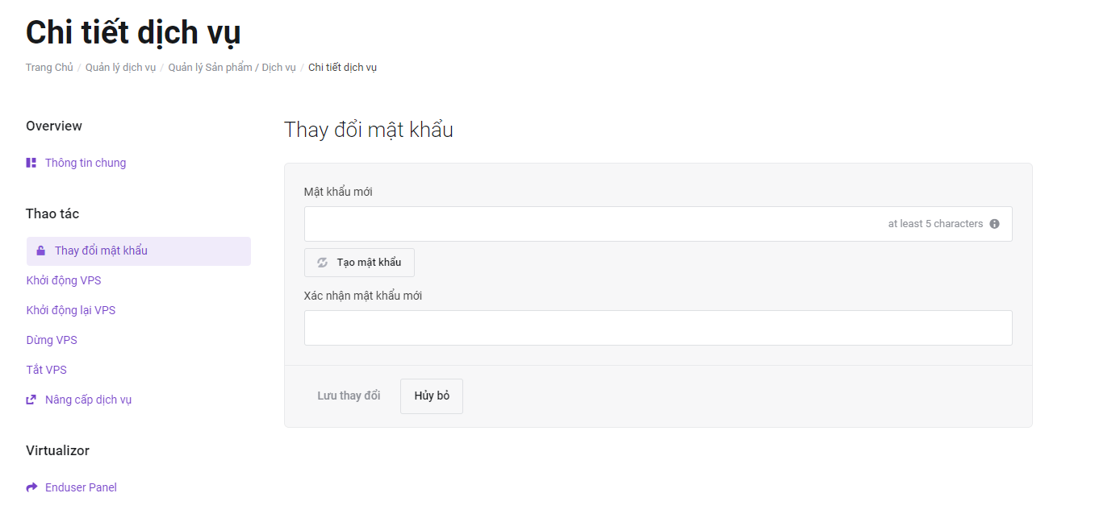Click the info icon in password field
This screenshot has height=518, width=1095.
click(994, 224)
